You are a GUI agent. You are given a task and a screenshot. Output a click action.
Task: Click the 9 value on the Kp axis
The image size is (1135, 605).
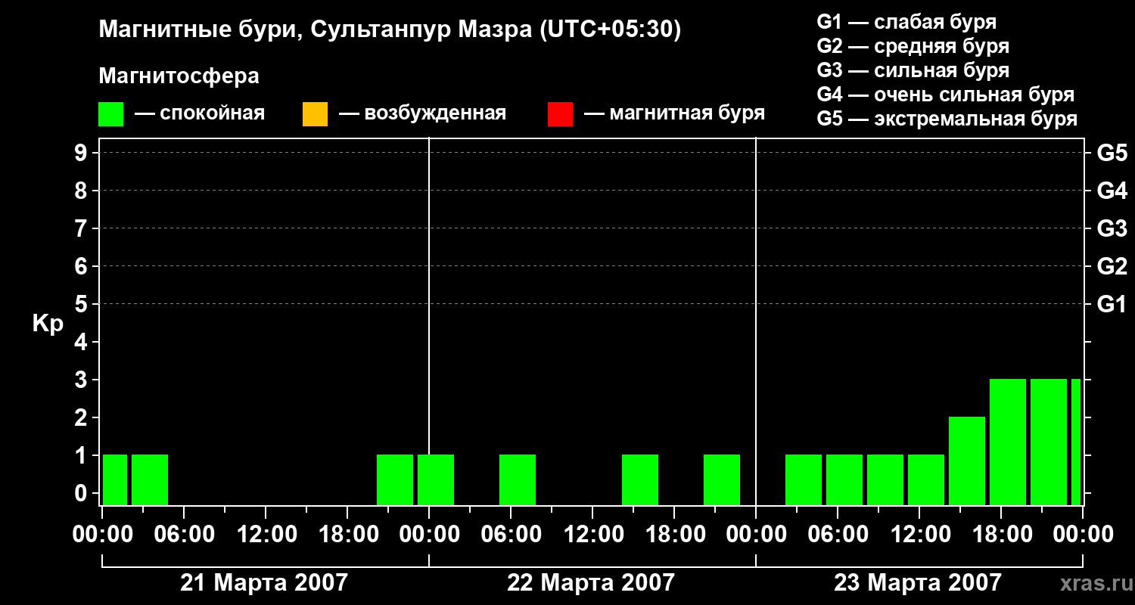pos(82,153)
